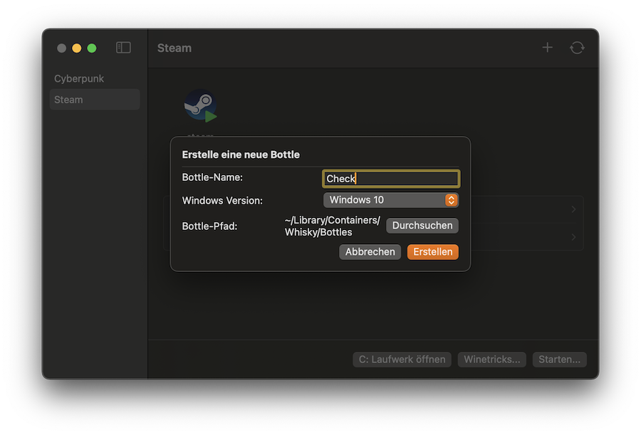
Task: Click the plus icon to add bottle
Action: click(x=547, y=48)
